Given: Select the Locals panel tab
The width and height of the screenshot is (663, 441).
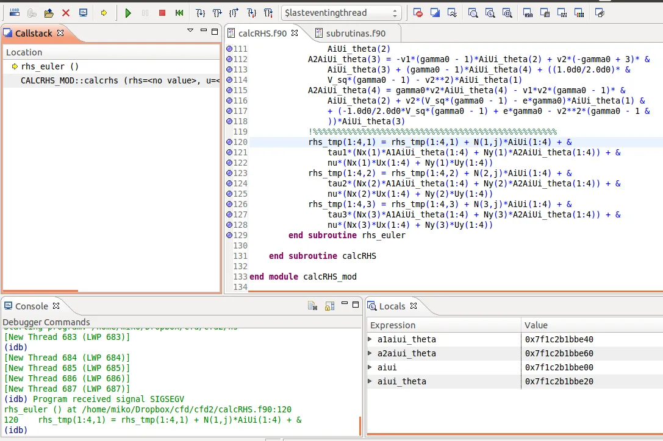Looking at the screenshot, I should [x=392, y=306].
